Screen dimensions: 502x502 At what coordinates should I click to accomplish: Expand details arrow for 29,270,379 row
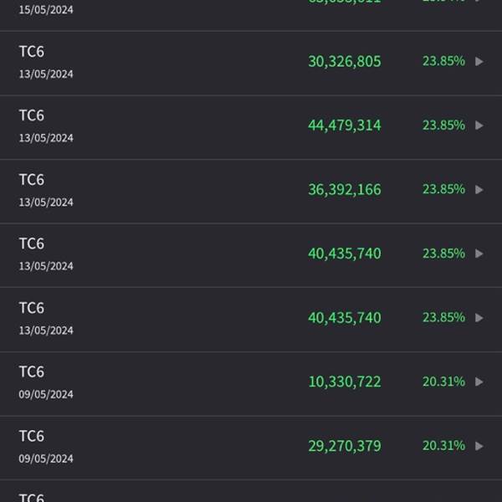[x=479, y=446]
